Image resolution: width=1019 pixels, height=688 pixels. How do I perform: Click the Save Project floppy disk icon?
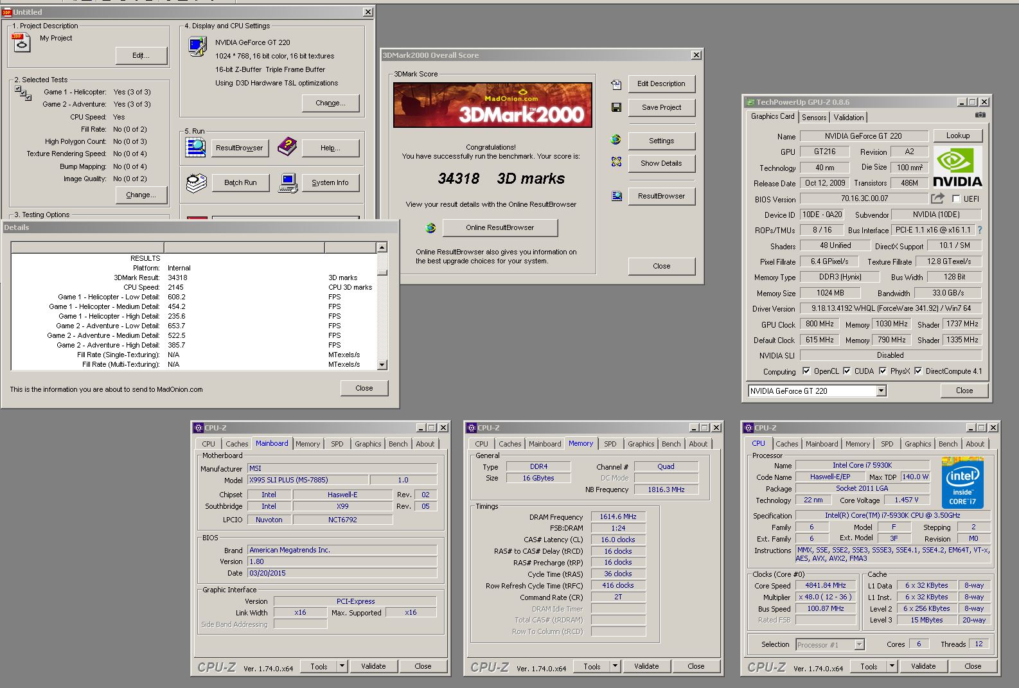click(x=616, y=107)
